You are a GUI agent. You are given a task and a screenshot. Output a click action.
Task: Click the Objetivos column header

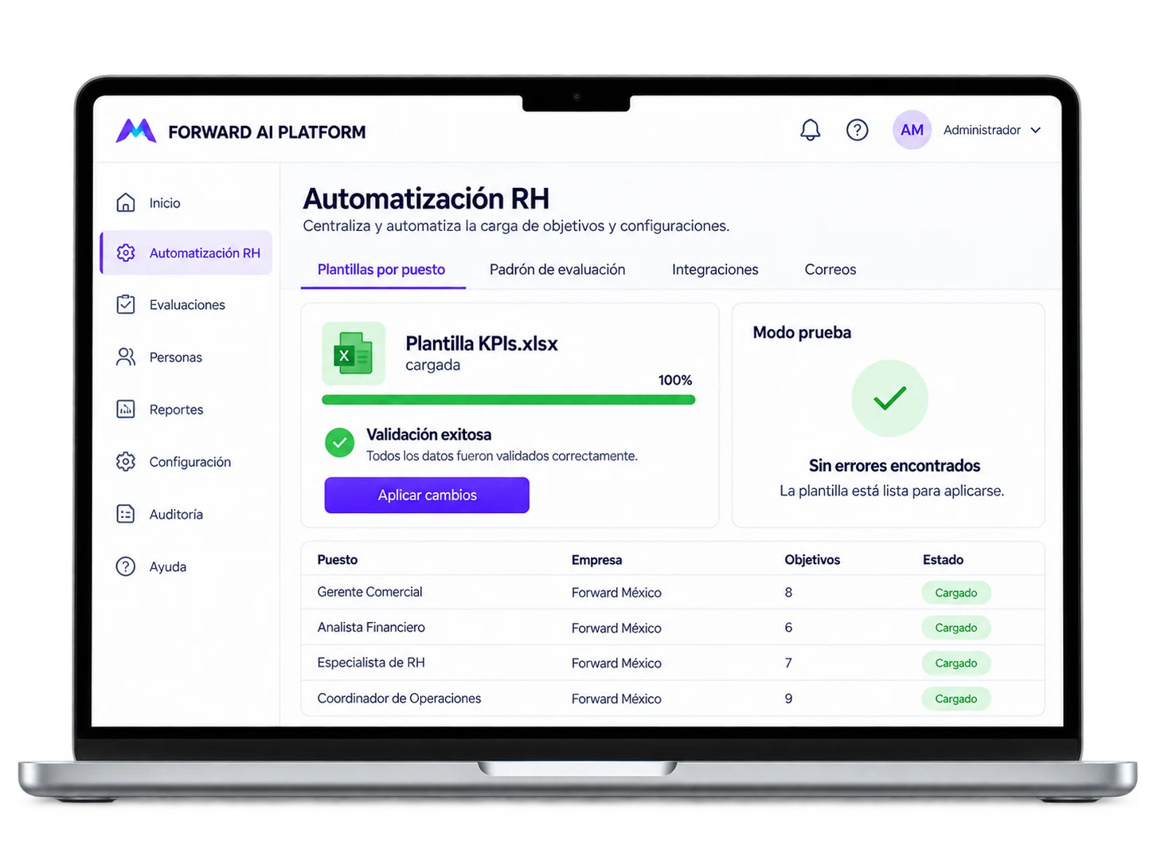[812, 560]
